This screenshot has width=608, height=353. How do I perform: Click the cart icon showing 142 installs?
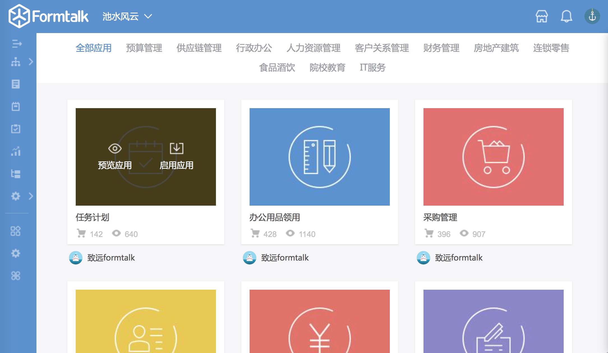pyautogui.click(x=81, y=233)
